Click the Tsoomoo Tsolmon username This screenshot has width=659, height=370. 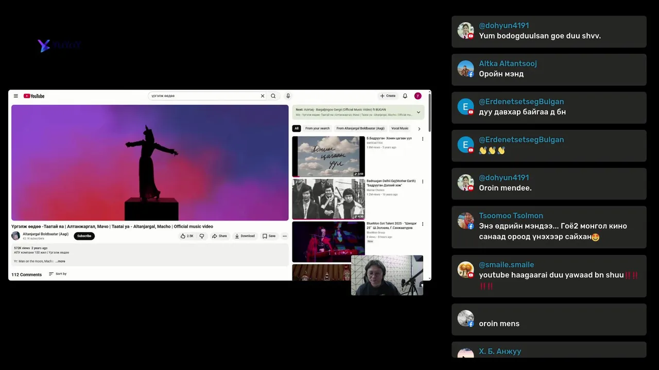point(511,216)
